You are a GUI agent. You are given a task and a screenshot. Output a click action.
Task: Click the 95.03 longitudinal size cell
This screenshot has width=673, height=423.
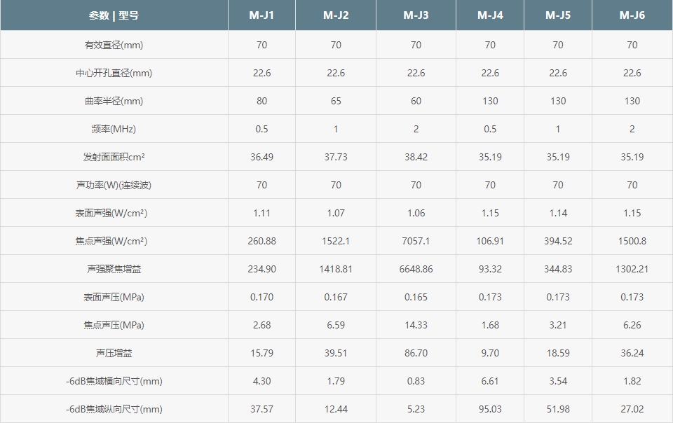pos(490,409)
